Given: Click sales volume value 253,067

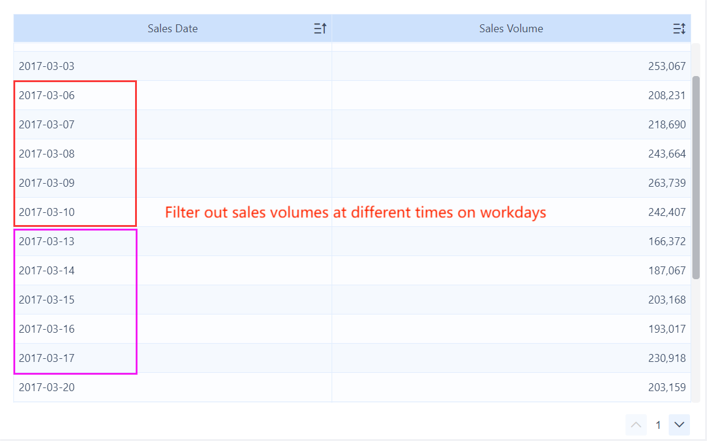Looking at the screenshot, I should [x=667, y=66].
